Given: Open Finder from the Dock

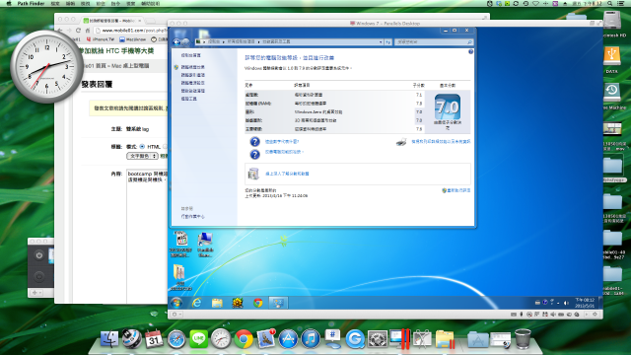Looking at the screenshot, I should coord(108,339).
